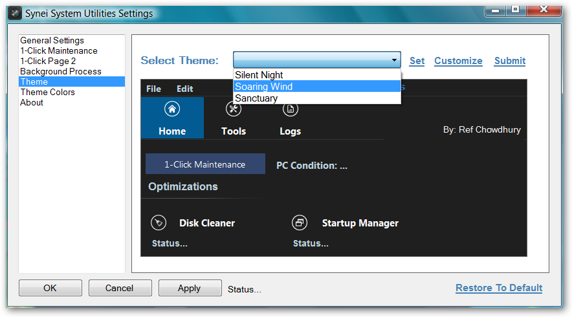The image size is (572, 317).
Task: Maximize the Synei Settings window
Action: pos(515,10)
